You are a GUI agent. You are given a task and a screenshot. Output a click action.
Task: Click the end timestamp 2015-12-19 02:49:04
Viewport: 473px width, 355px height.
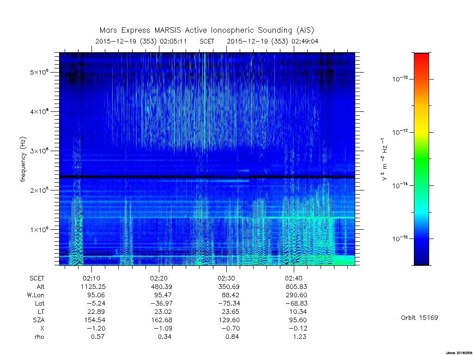pyautogui.click(x=273, y=41)
